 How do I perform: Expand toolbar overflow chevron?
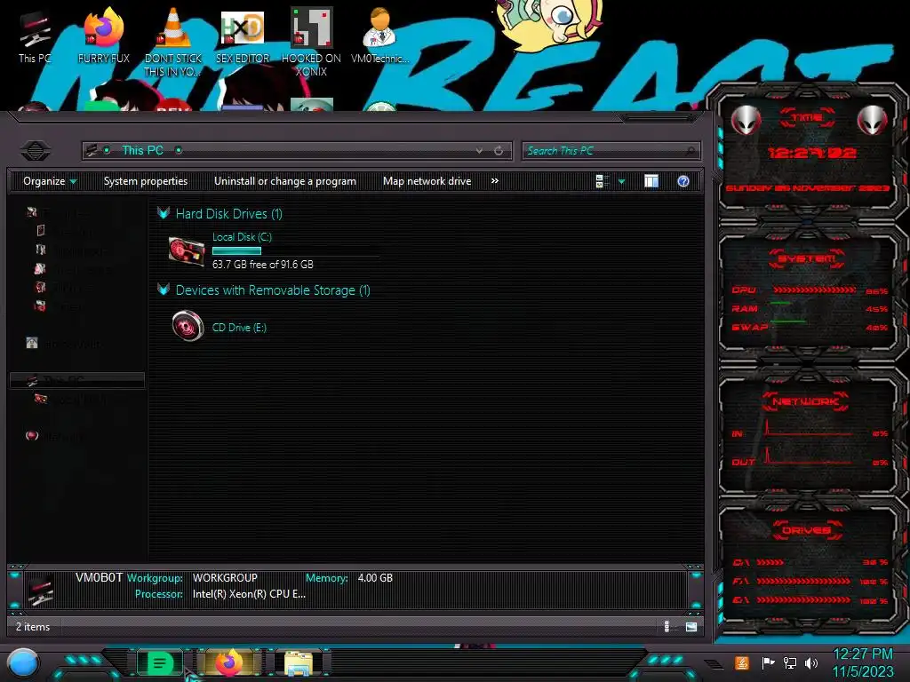click(494, 181)
